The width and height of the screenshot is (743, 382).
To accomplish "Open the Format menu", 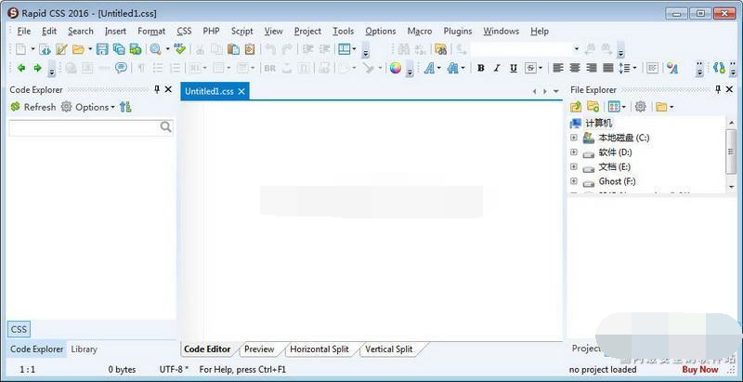I will 151,32.
